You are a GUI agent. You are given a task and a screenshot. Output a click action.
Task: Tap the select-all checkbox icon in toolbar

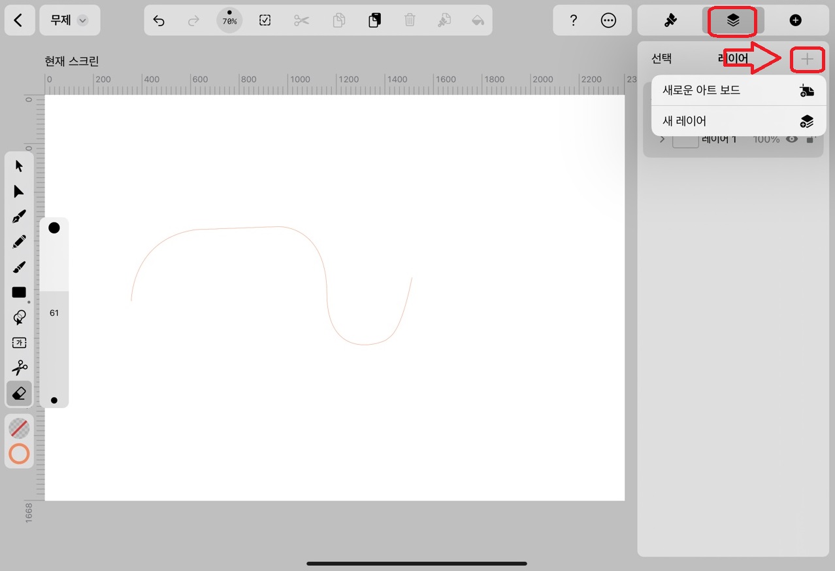(265, 21)
